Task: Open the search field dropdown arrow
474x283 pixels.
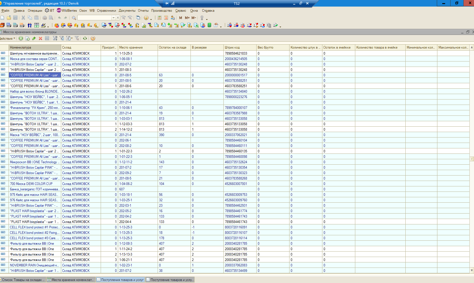Action: point(114,18)
